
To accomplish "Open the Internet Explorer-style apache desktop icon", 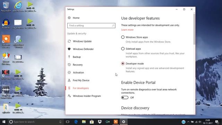I will (x=18, y=6).
